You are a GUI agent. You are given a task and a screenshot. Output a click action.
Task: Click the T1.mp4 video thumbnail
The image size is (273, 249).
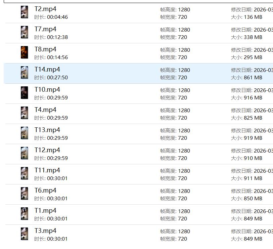click(25, 214)
